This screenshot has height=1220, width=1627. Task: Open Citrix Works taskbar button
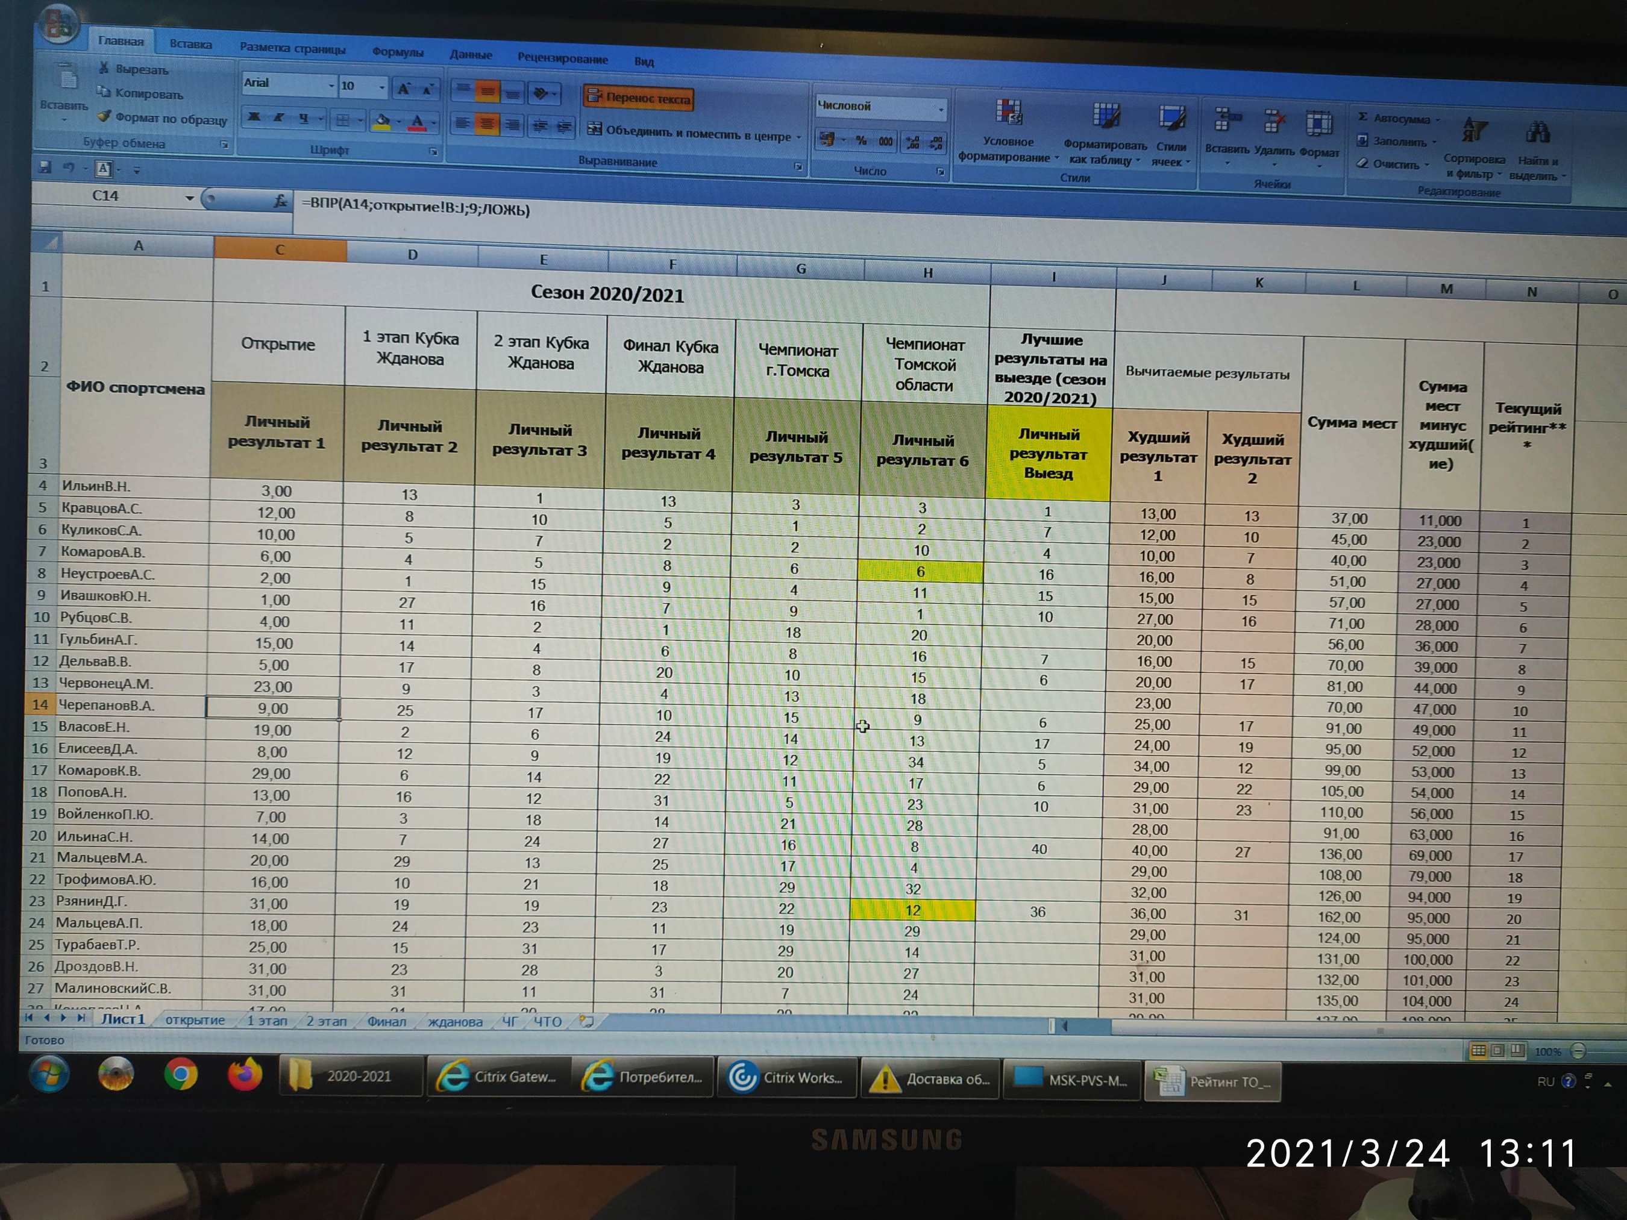click(x=786, y=1078)
